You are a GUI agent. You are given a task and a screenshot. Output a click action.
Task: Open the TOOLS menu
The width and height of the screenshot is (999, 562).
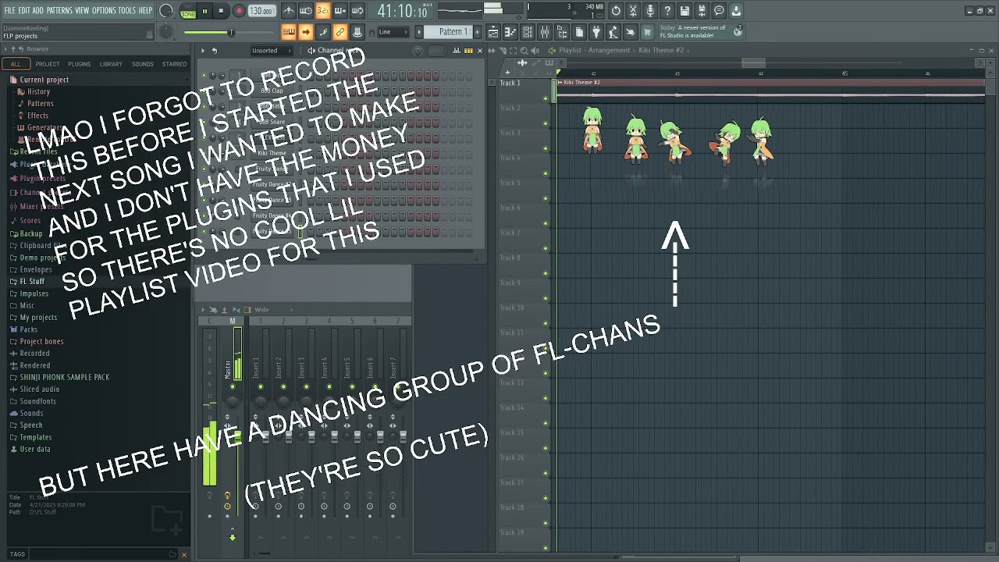pyautogui.click(x=126, y=10)
